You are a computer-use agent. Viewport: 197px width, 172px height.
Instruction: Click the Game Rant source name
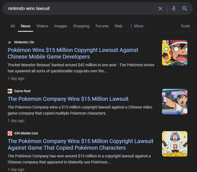pyautogui.click(x=22, y=91)
